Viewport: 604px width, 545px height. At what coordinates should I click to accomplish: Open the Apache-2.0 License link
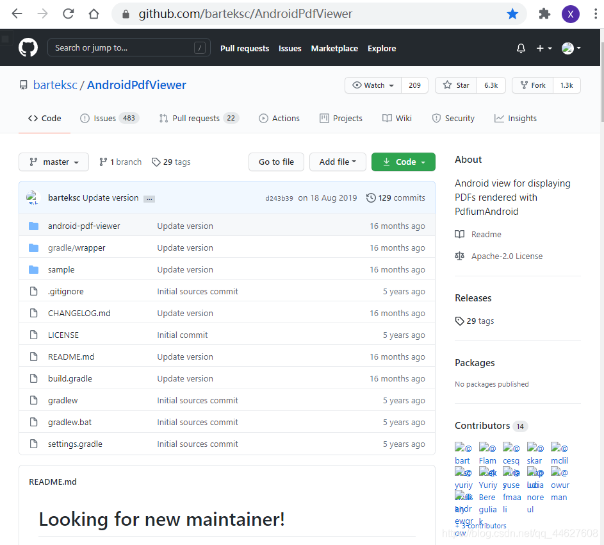point(499,256)
